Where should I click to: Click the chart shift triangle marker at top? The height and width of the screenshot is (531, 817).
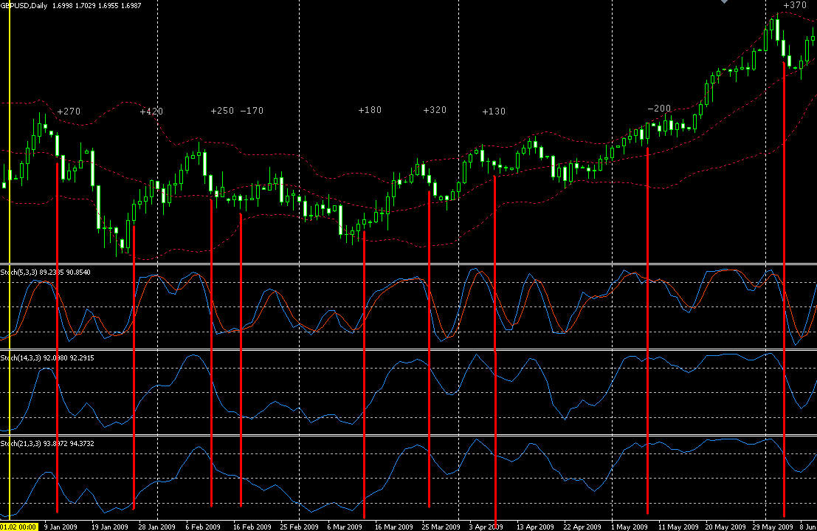[x=724, y=1]
